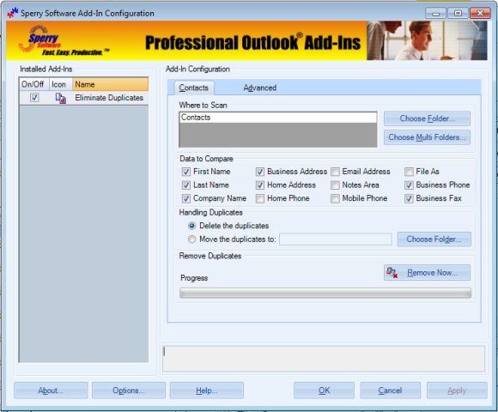Close the Add-In Configuration window
Screen dimensions: 498x412
[x=480, y=14]
